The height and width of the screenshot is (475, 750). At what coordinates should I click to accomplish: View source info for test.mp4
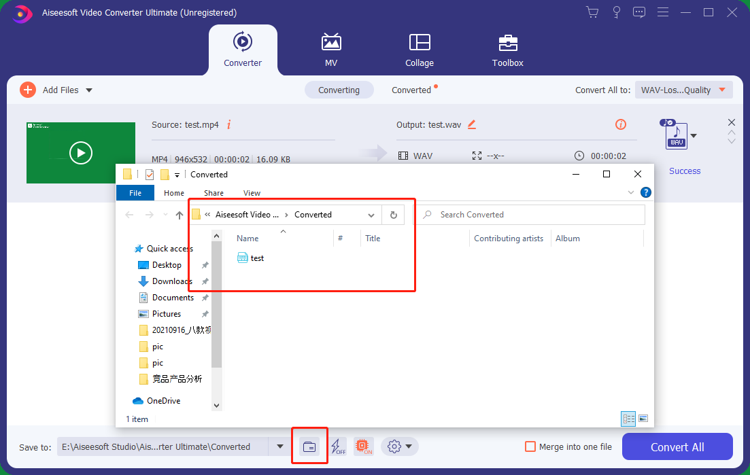[229, 125]
